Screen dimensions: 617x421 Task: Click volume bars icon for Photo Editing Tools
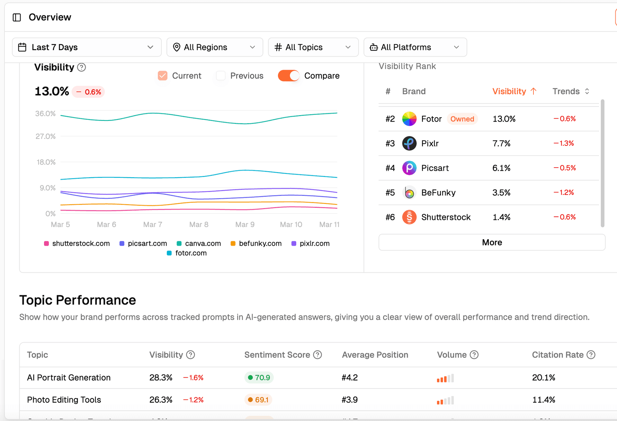coord(445,400)
